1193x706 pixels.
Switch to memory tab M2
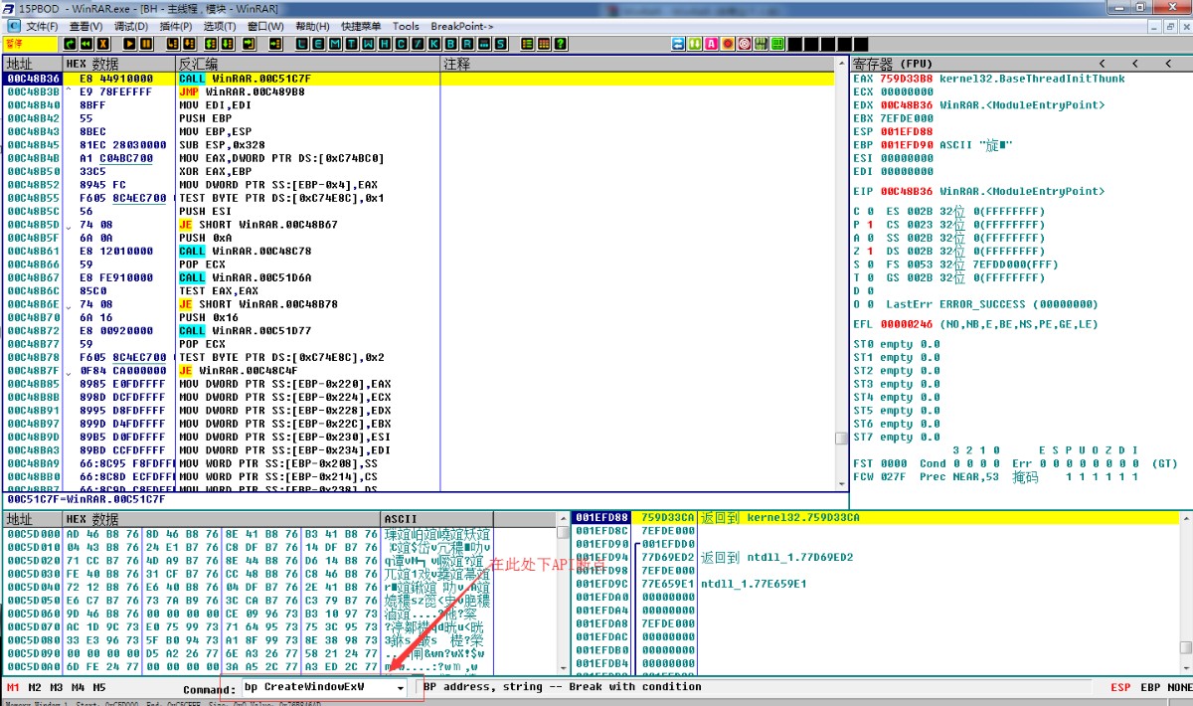[35, 687]
